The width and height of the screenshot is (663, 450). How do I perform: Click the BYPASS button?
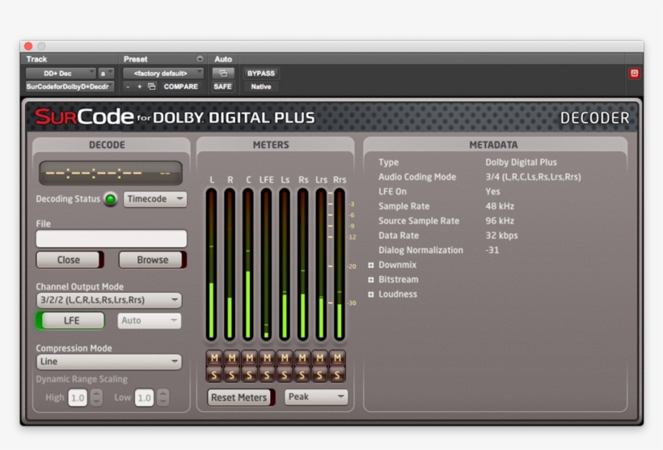coord(261,73)
